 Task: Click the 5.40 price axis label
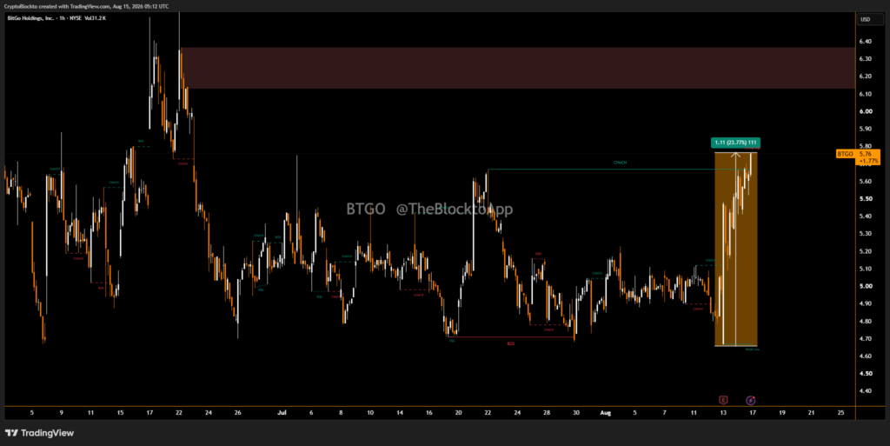pos(865,216)
